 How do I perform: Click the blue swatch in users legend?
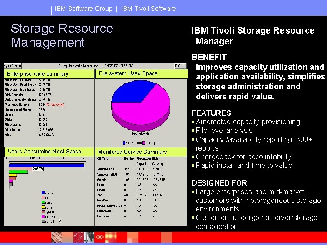[x=43, y=193]
